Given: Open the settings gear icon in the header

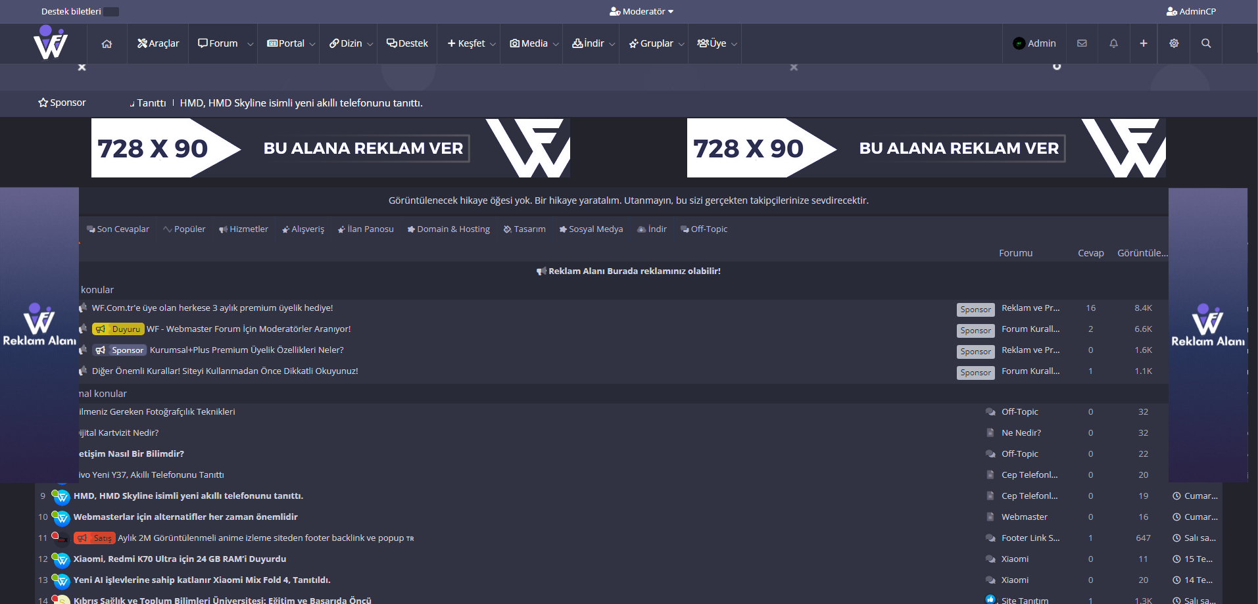Looking at the screenshot, I should pos(1173,43).
